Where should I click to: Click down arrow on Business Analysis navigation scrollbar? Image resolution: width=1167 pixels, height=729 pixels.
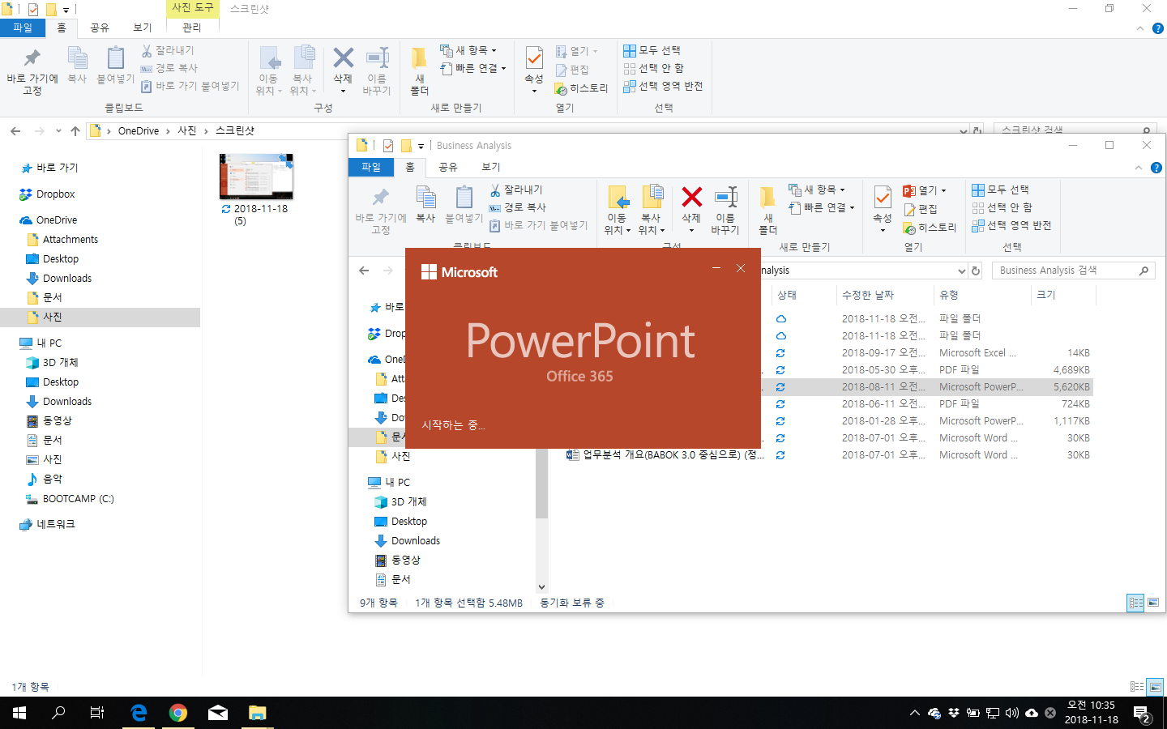[541, 587]
